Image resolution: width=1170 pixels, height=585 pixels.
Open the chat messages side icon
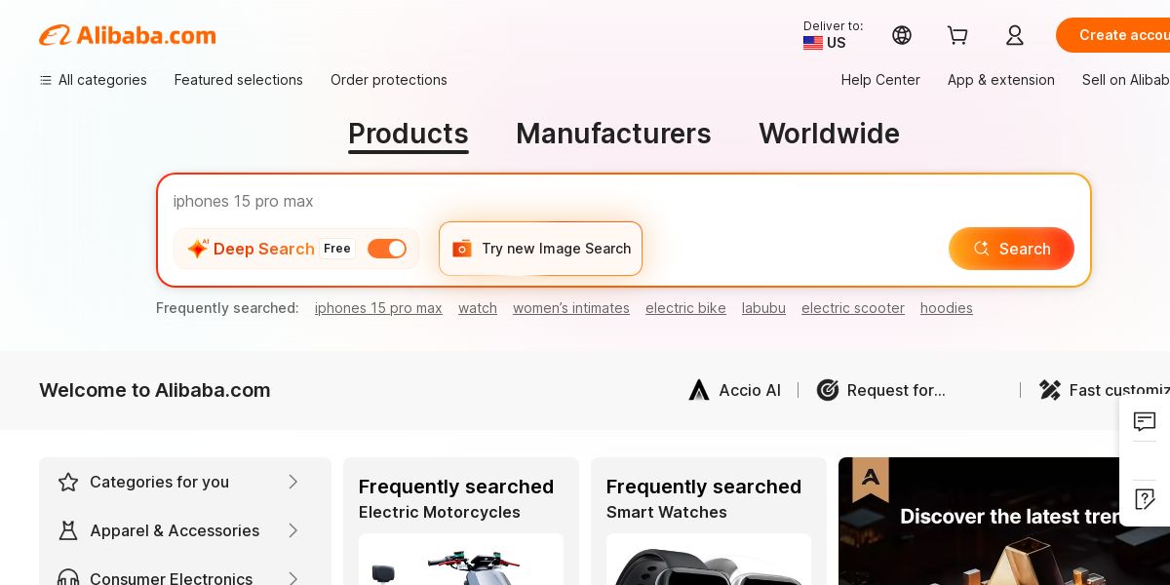click(x=1145, y=421)
